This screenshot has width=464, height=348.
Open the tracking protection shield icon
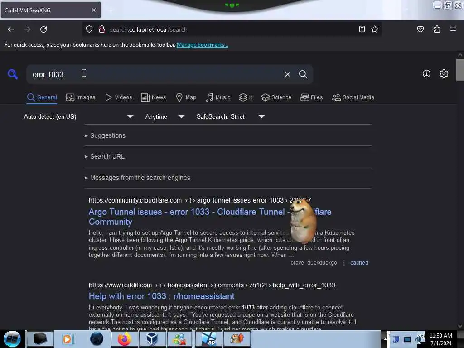(x=89, y=29)
